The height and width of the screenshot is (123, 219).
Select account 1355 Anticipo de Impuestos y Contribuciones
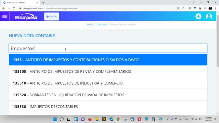(108, 60)
